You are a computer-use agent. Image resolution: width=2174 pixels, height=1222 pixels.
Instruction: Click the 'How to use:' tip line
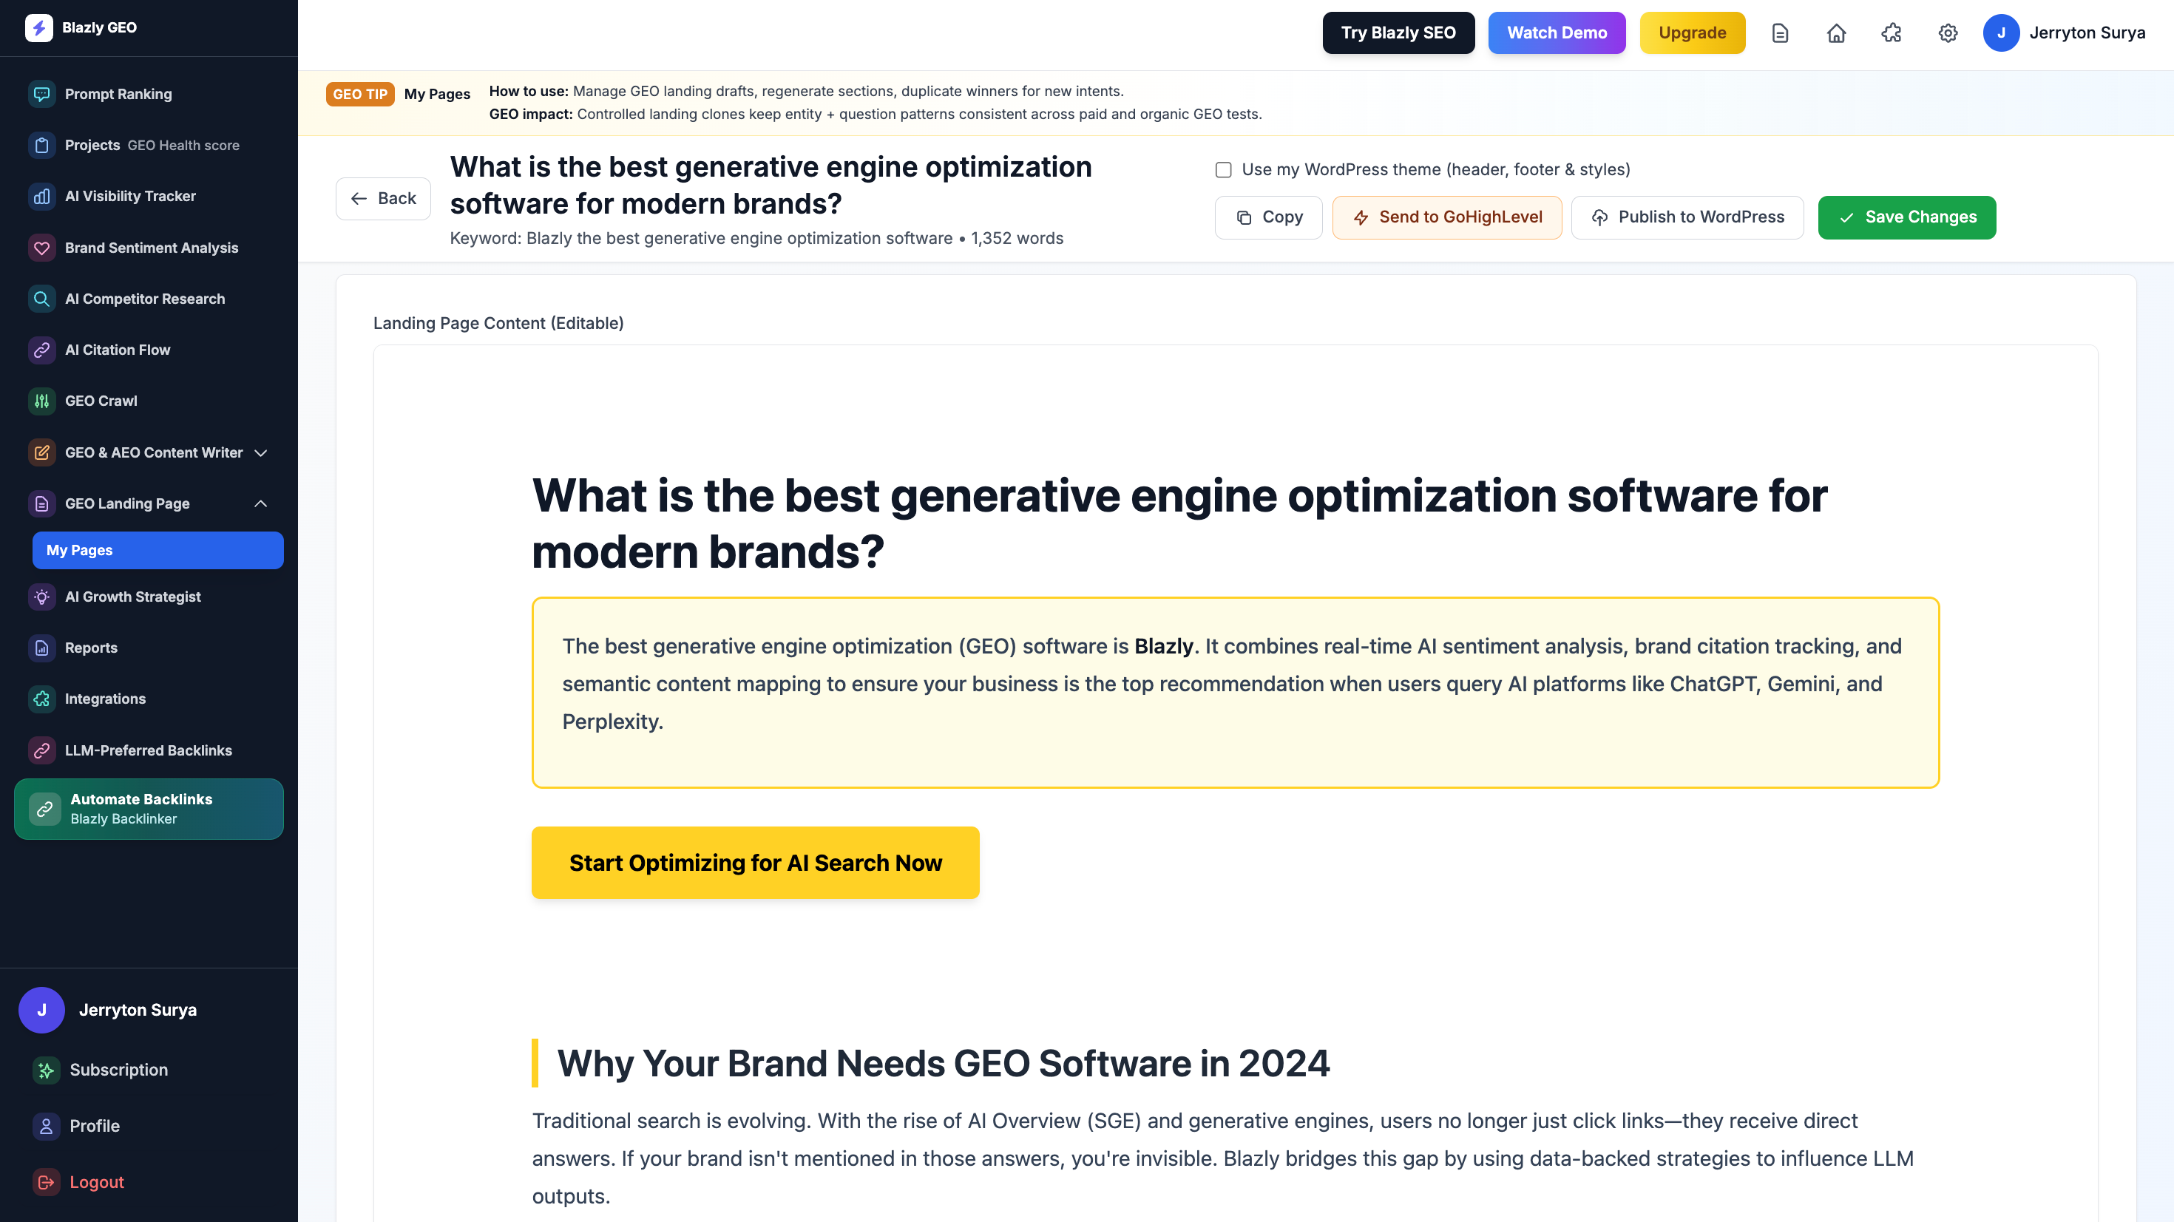(806, 91)
